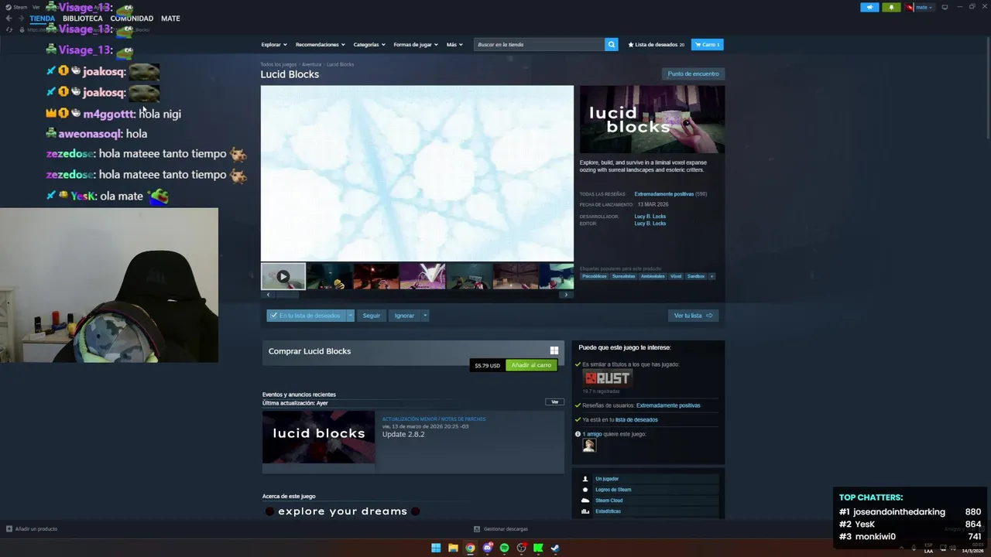Click the Surrealistas tag
This screenshot has width=991, height=557.
[623, 276]
